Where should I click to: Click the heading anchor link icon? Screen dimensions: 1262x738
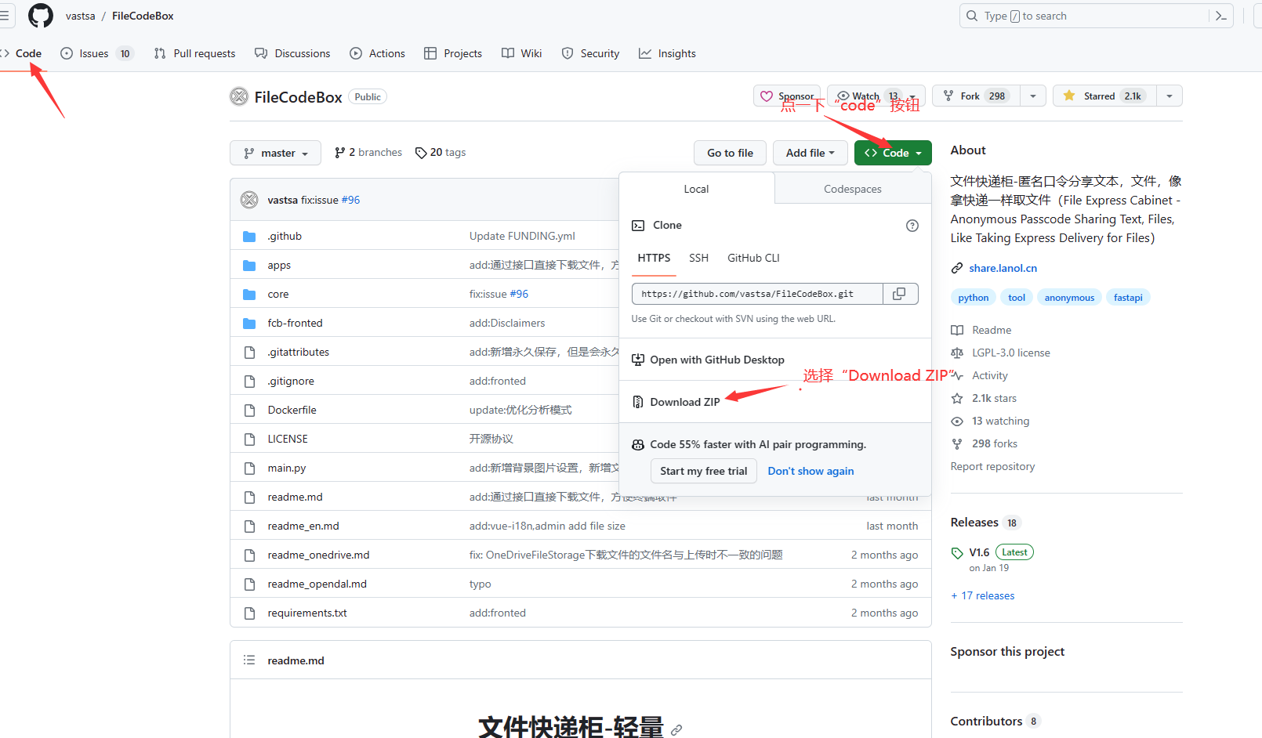pyautogui.click(x=676, y=730)
